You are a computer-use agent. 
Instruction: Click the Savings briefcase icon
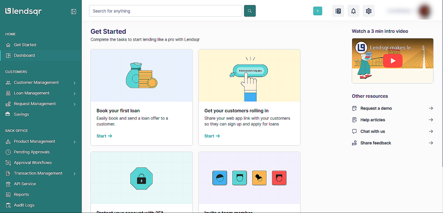coord(8,114)
